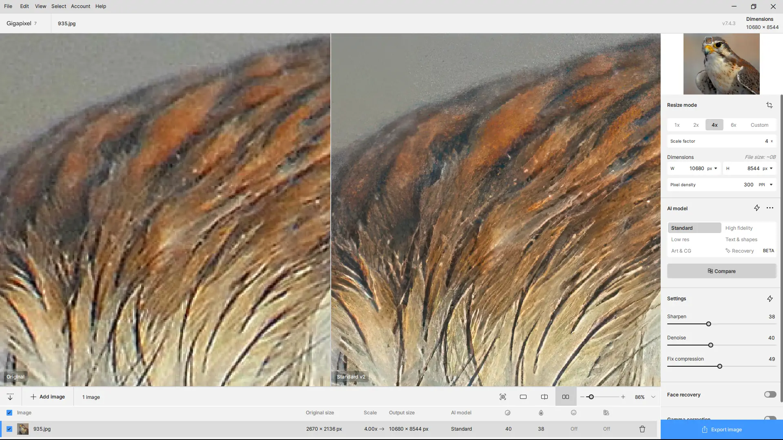This screenshot has width=783, height=440.
Task: Open the AI model three-dots options
Action: [x=770, y=208]
